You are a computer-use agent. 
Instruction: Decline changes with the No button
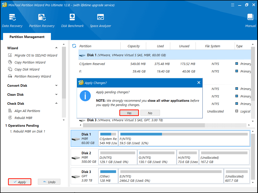pyautogui.click(x=150, y=113)
